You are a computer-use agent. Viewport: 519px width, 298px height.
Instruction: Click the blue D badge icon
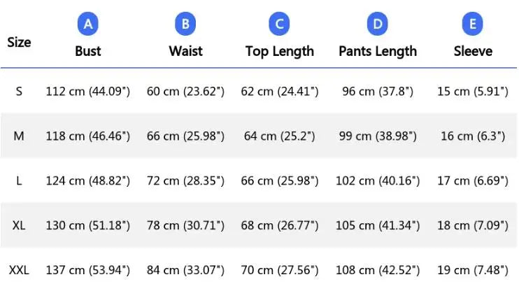click(x=377, y=25)
